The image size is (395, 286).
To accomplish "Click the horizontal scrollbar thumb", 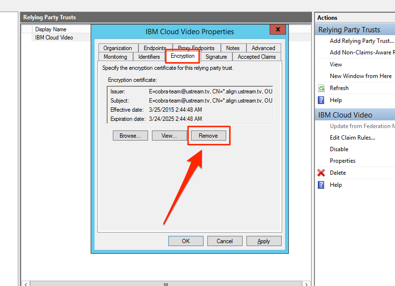I will 166,284.
